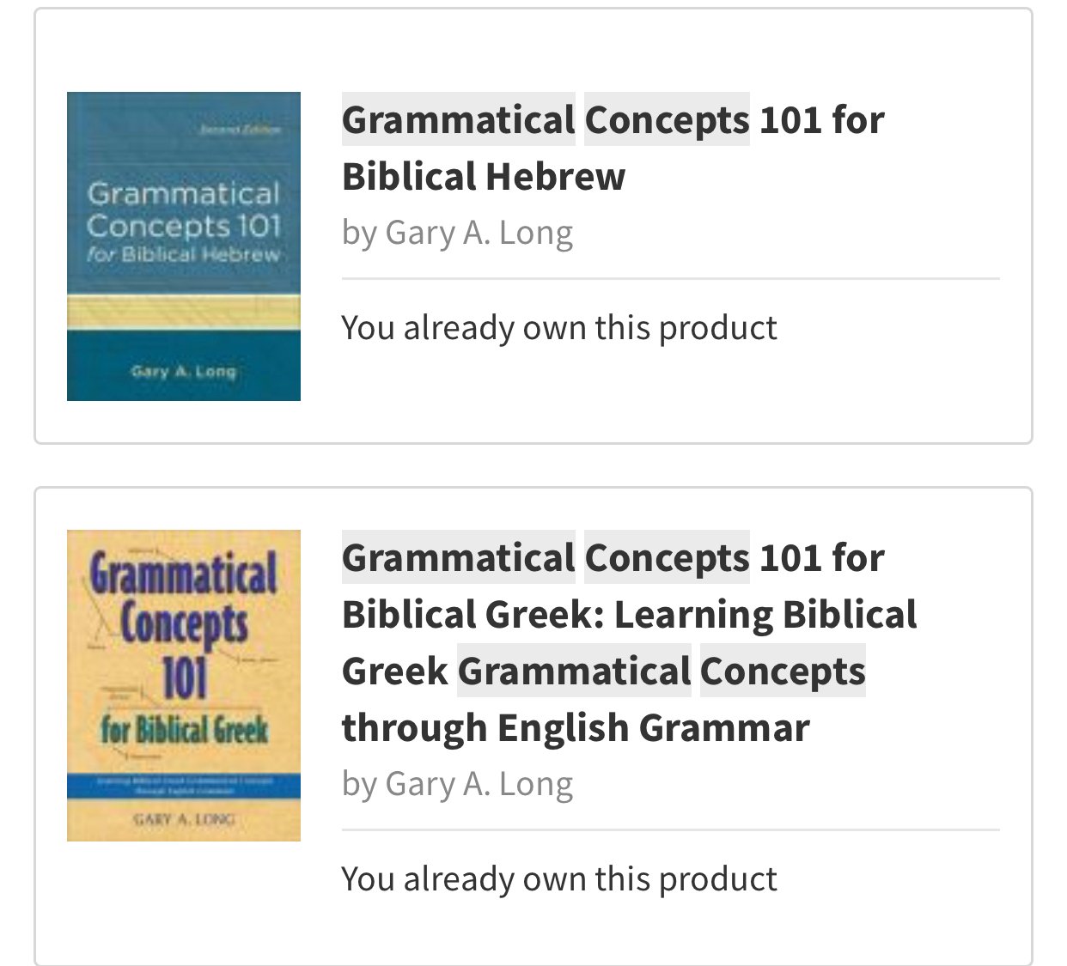The width and height of the screenshot is (1067, 966).
Task: Click 'Second Edition' text on the Hebrew cover
Action: pos(241,131)
